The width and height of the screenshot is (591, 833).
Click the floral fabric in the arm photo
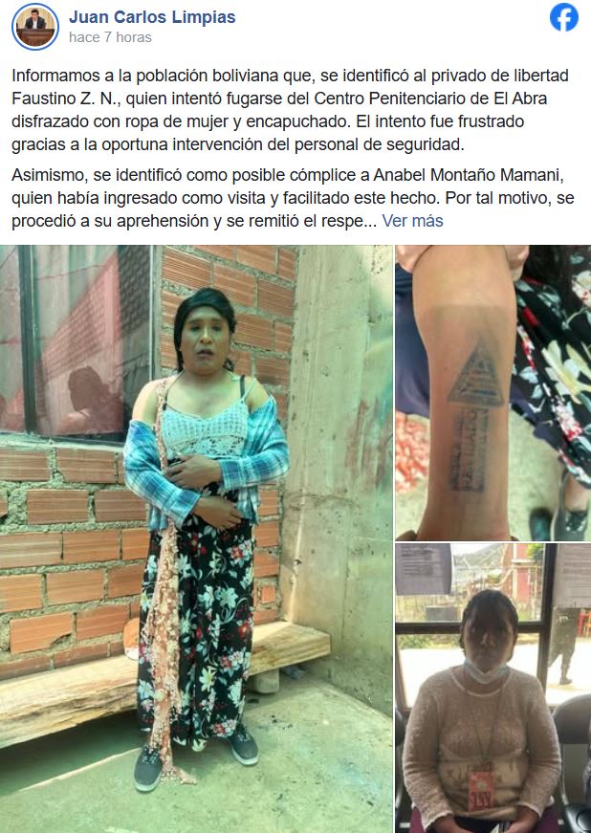point(552,366)
